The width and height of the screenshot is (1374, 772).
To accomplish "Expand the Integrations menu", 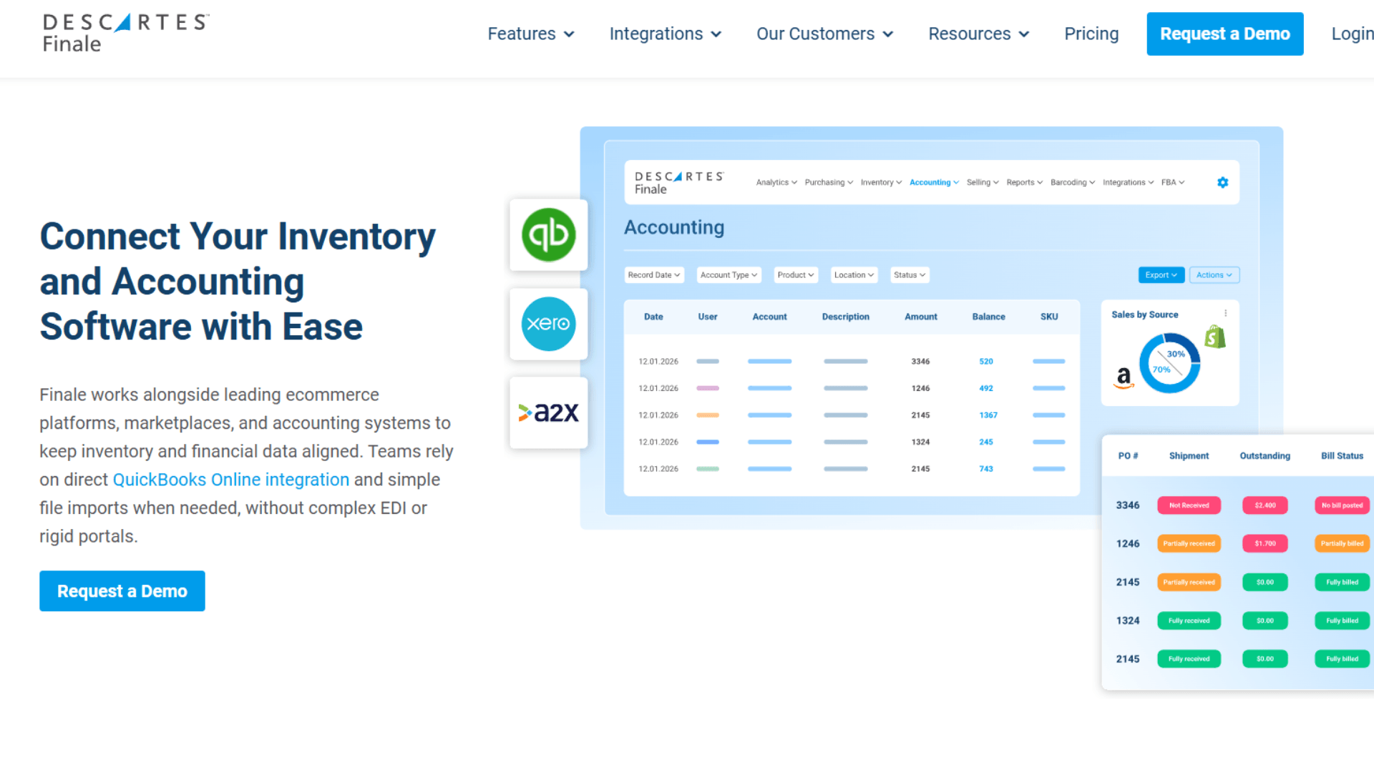I will click(x=666, y=34).
